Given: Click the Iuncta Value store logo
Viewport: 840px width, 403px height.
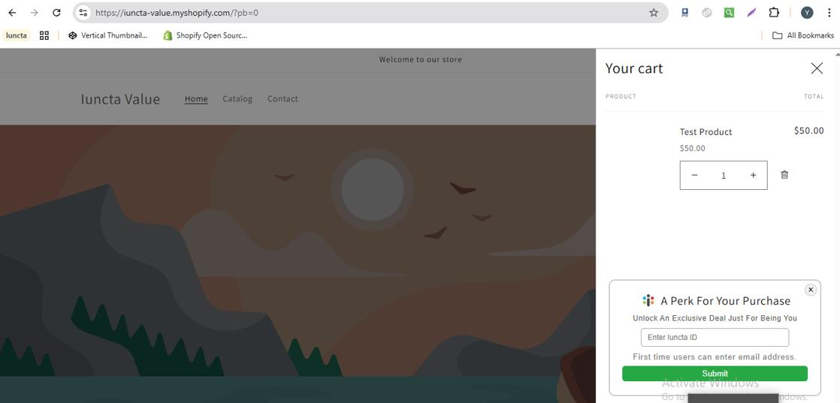Looking at the screenshot, I should [120, 99].
